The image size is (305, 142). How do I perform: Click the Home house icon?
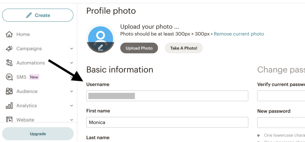click(9, 34)
